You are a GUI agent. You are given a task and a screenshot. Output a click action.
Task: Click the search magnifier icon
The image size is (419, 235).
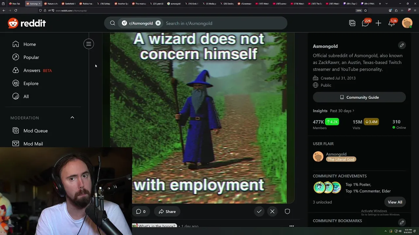[x=113, y=23]
